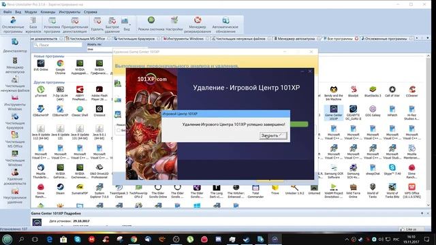Open Microsoft Edge from the taskbar
Screen dimensions: 436x245
[50, 239]
